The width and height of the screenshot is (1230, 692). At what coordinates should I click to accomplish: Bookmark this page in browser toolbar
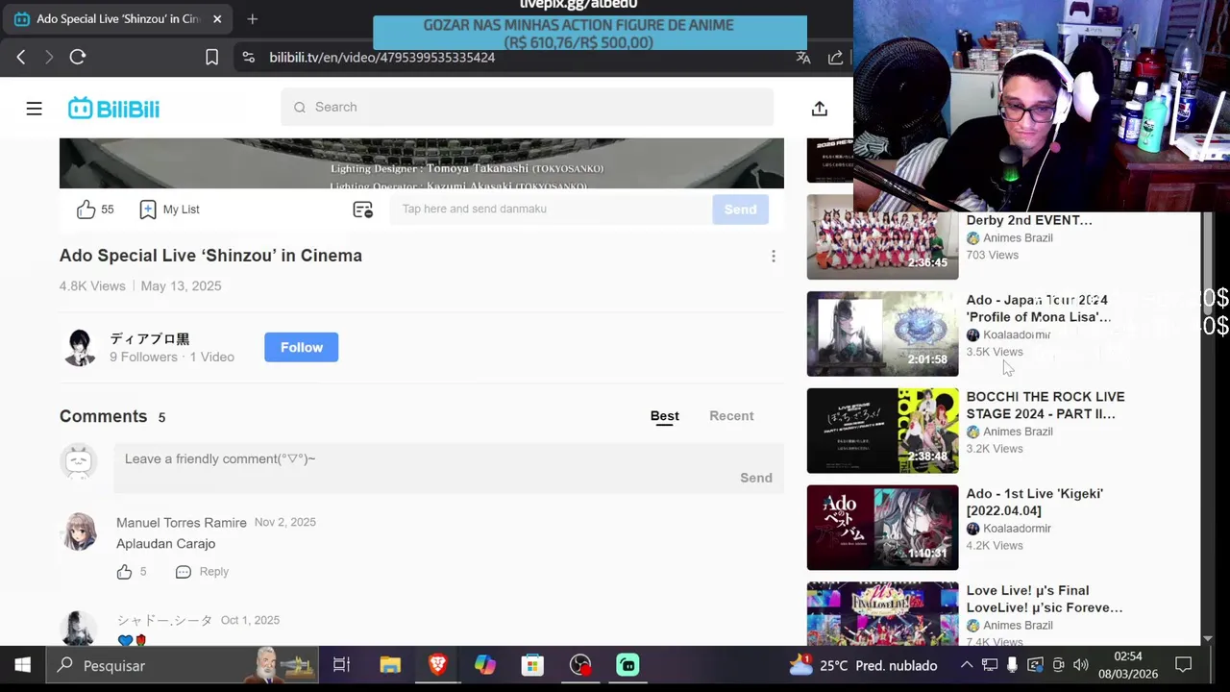click(x=212, y=58)
